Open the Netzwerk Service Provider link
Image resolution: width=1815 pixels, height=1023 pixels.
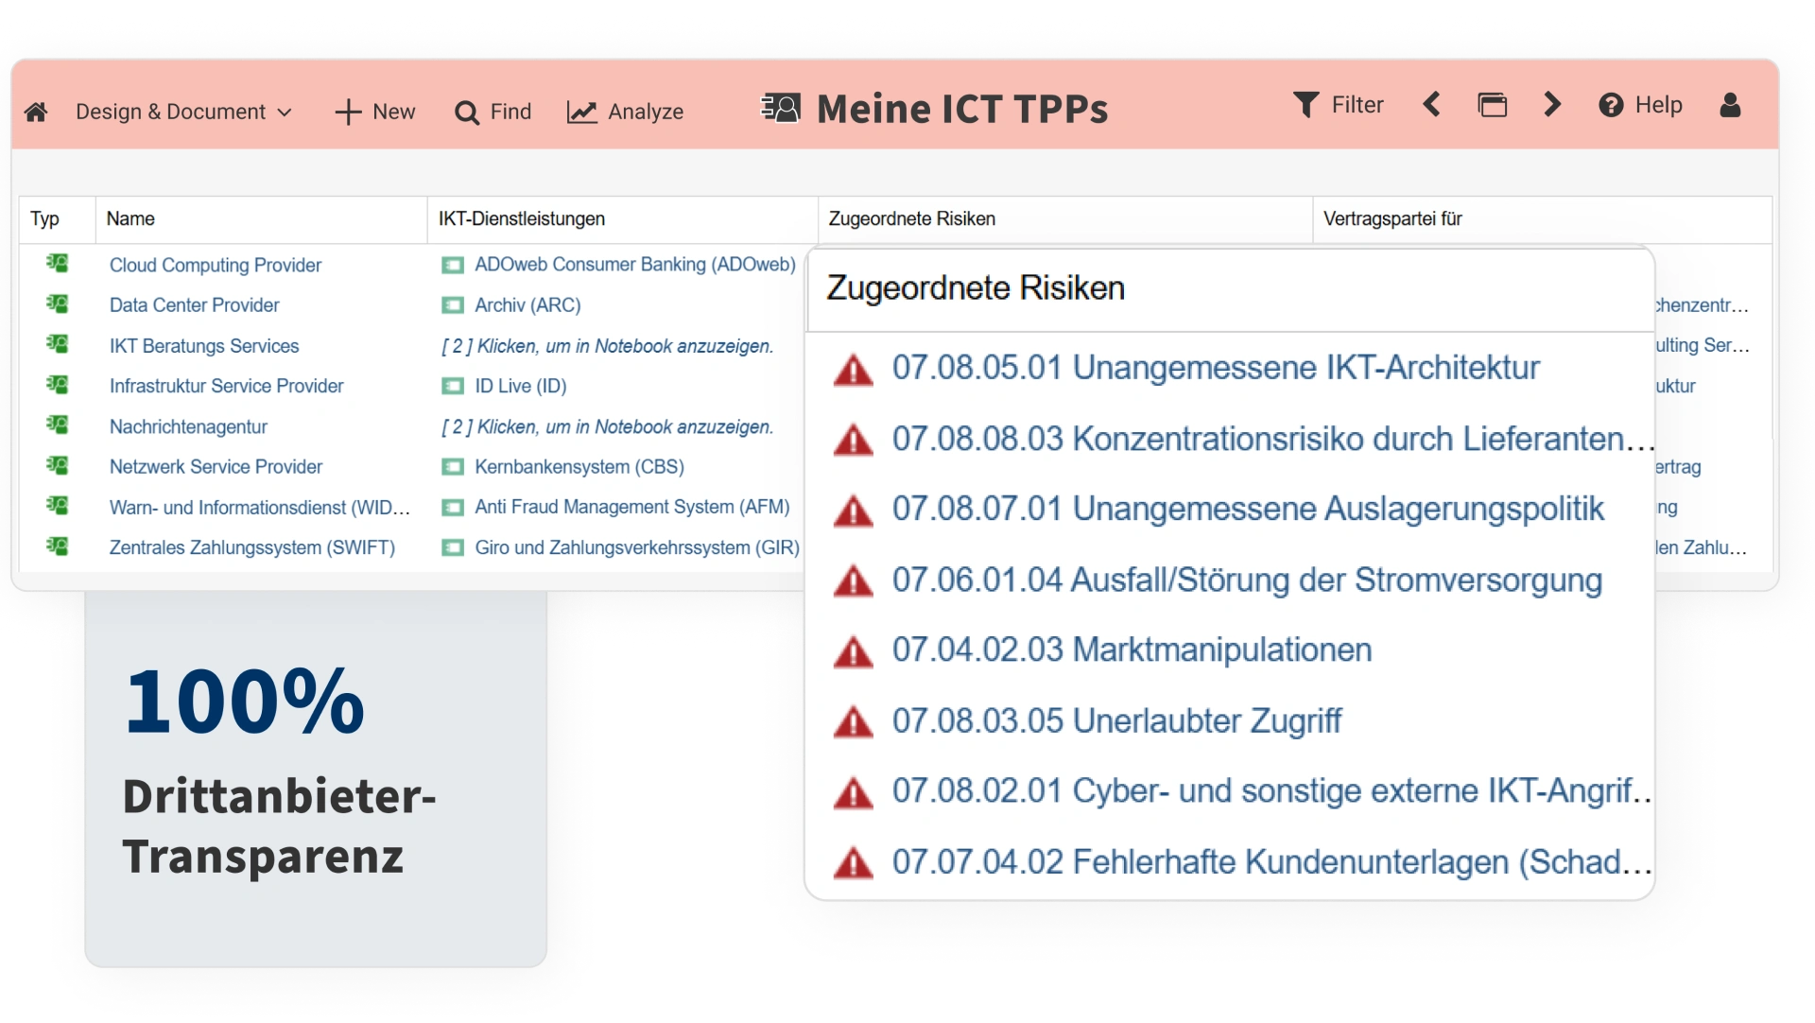(x=216, y=467)
